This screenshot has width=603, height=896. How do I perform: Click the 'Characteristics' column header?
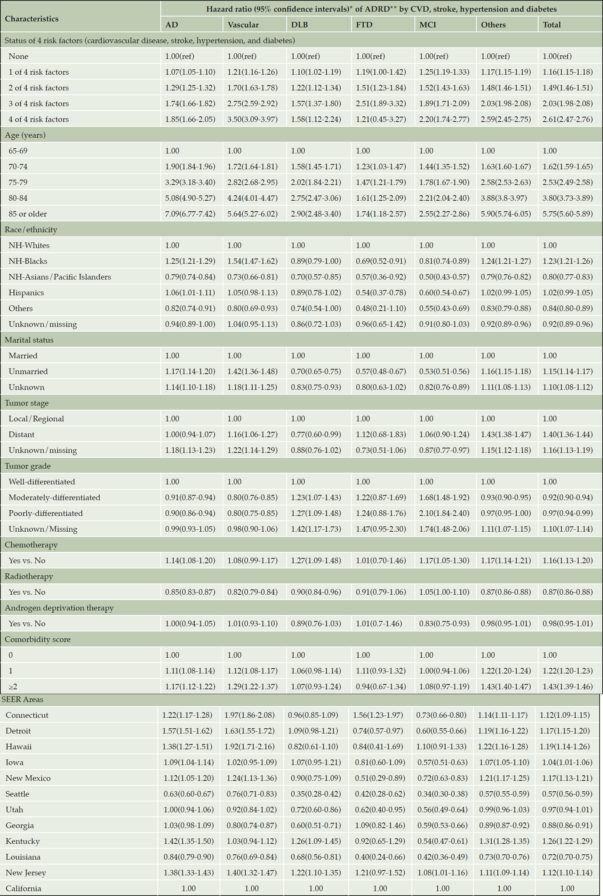click(31, 19)
